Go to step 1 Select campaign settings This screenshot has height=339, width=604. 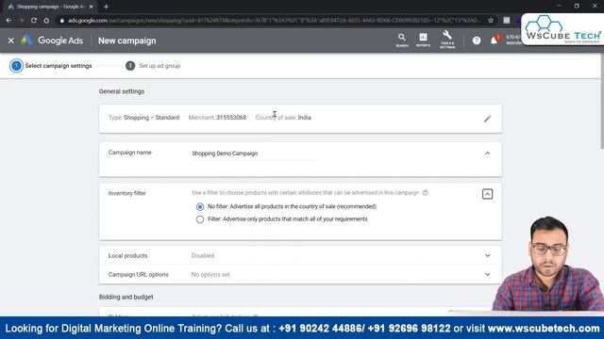51,66
